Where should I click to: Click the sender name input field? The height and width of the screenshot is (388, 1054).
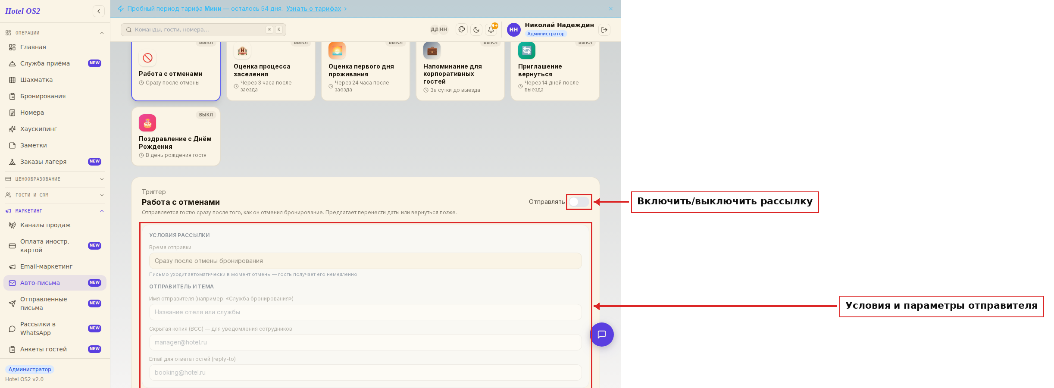pyautogui.click(x=365, y=312)
